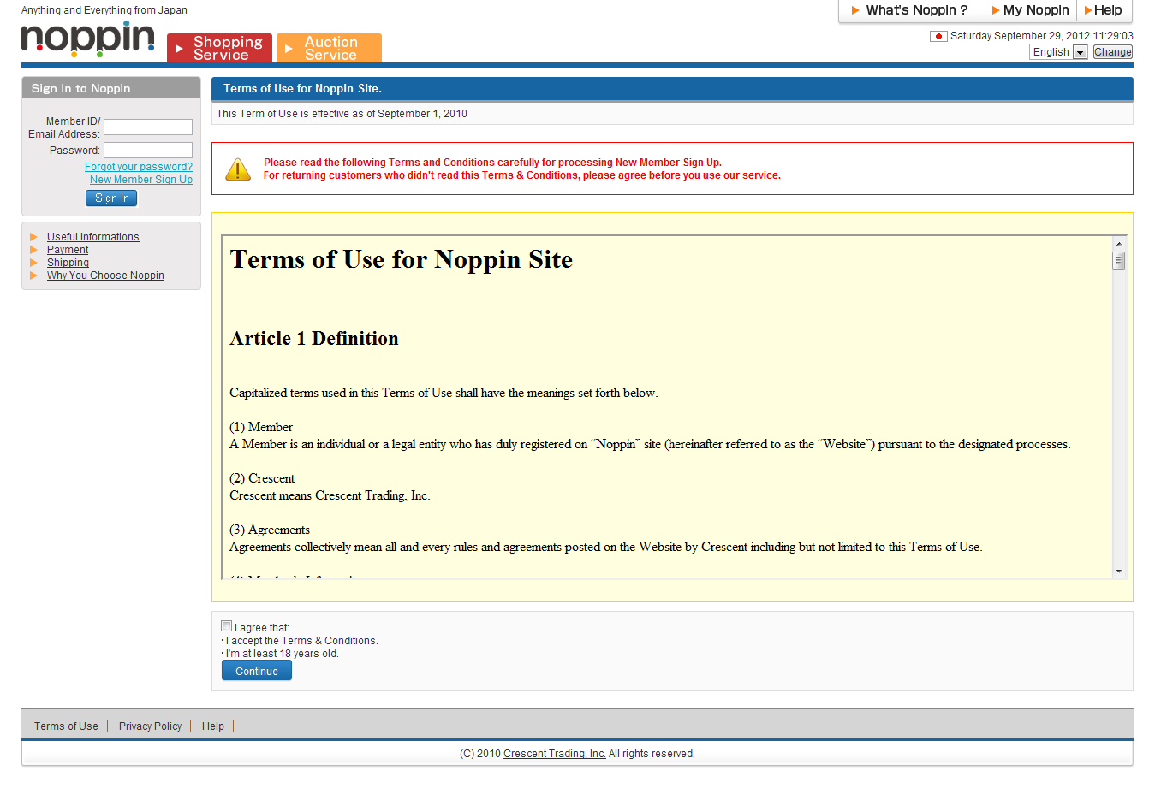
Task: Check the I agree that checkbox
Action: point(227,626)
